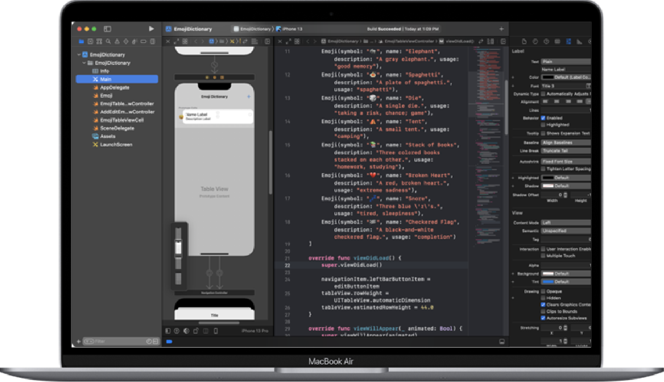Click the navigator Filter field
This screenshot has height=382, width=664.
point(120,341)
